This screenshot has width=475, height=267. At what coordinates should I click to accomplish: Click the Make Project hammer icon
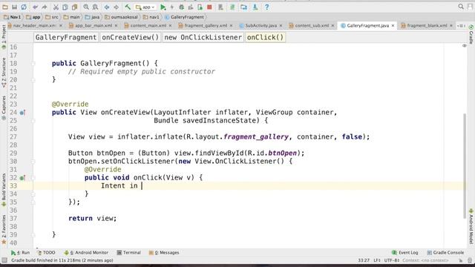click(x=128, y=7)
